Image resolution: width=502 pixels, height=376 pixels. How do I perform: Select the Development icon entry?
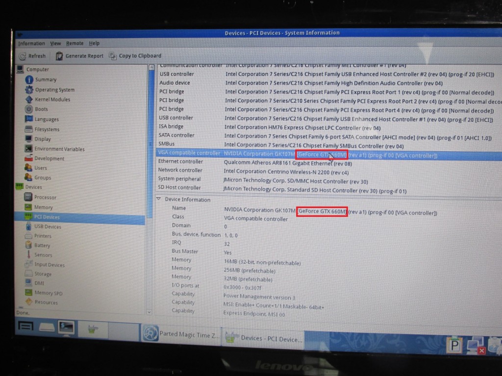click(28, 158)
